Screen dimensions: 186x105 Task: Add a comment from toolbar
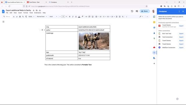coord(90,17)
